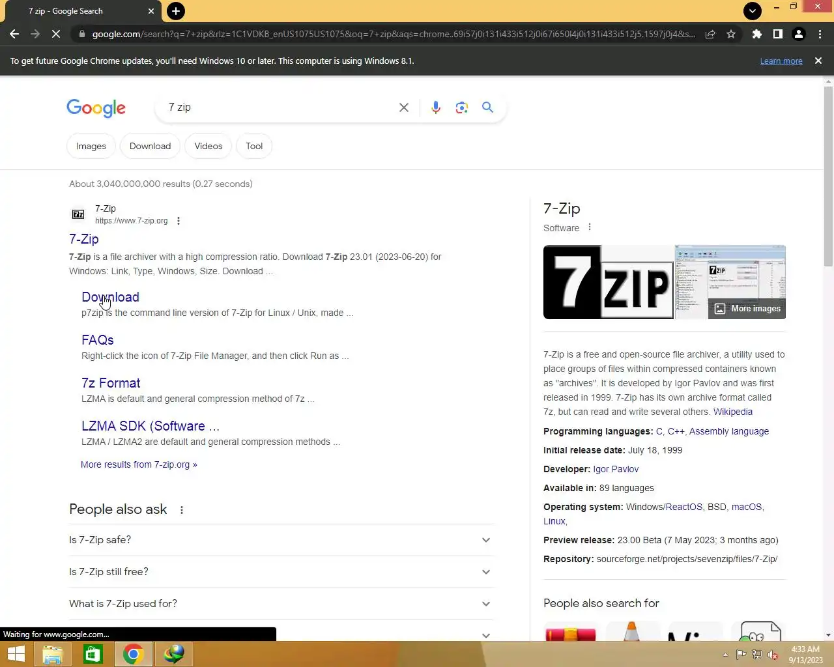Open the LZMA SDK (Software sitelink
Image resolution: width=834 pixels, height=667 pixels.
click(x=151, y=426)
